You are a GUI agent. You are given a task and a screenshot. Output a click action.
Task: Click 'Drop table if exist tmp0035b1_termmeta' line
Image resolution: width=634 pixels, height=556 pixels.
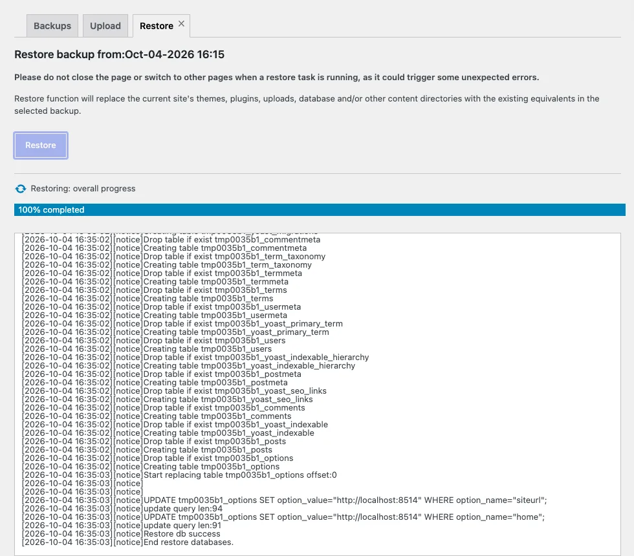[x=162, y=273]
